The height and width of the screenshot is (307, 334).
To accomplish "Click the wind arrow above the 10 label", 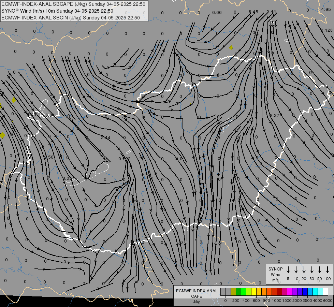I will 296,270.
